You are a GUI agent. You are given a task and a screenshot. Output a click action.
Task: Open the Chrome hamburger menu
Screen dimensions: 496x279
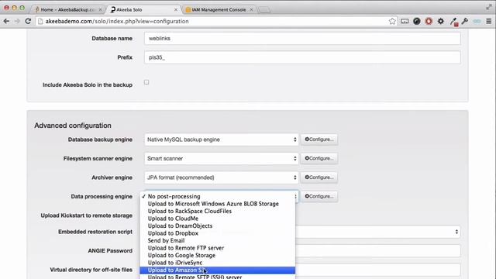pyautogui.click(x=489, y=21)
